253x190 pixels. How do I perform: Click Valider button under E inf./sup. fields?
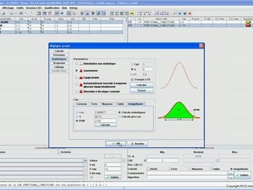(x=113, y=177)
